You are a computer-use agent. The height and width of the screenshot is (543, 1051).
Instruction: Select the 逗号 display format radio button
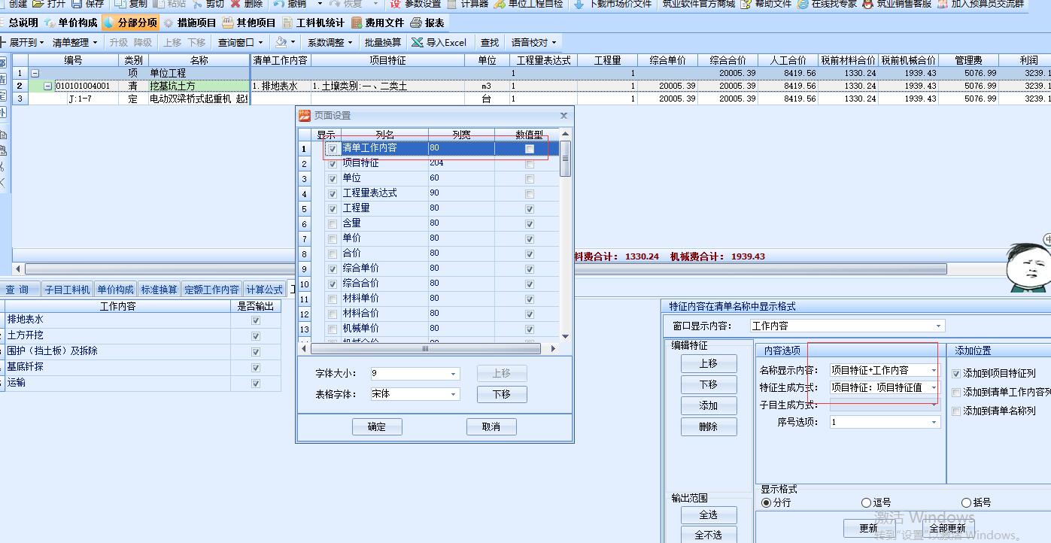[x=866, y=502]
